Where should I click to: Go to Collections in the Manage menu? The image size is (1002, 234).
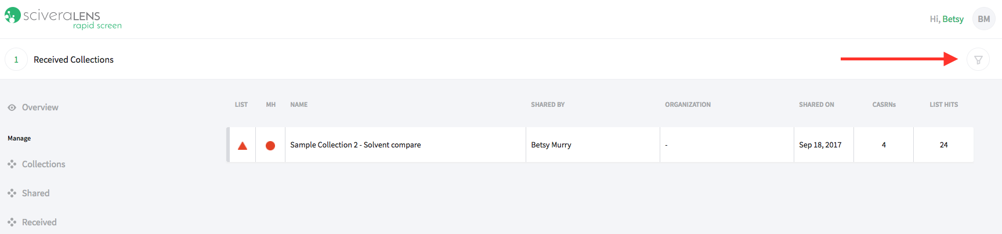[44, 164]
